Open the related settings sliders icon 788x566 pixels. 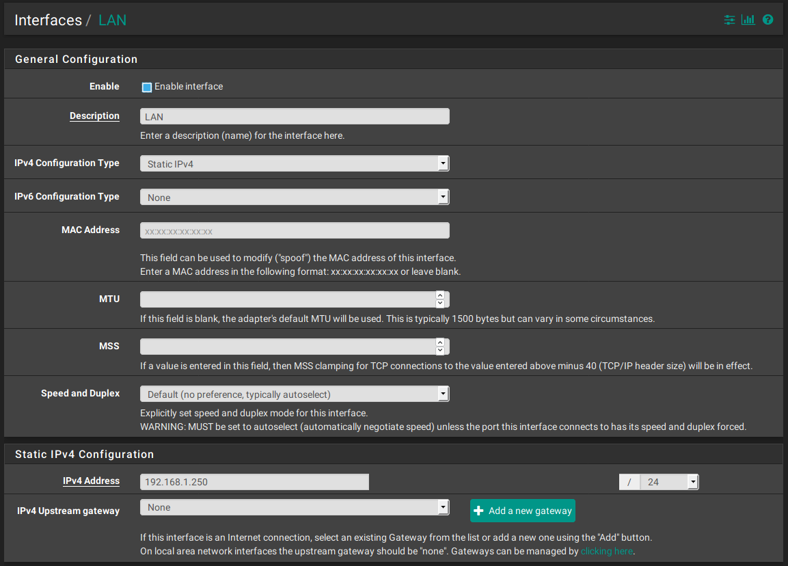(x=730, y=20)
